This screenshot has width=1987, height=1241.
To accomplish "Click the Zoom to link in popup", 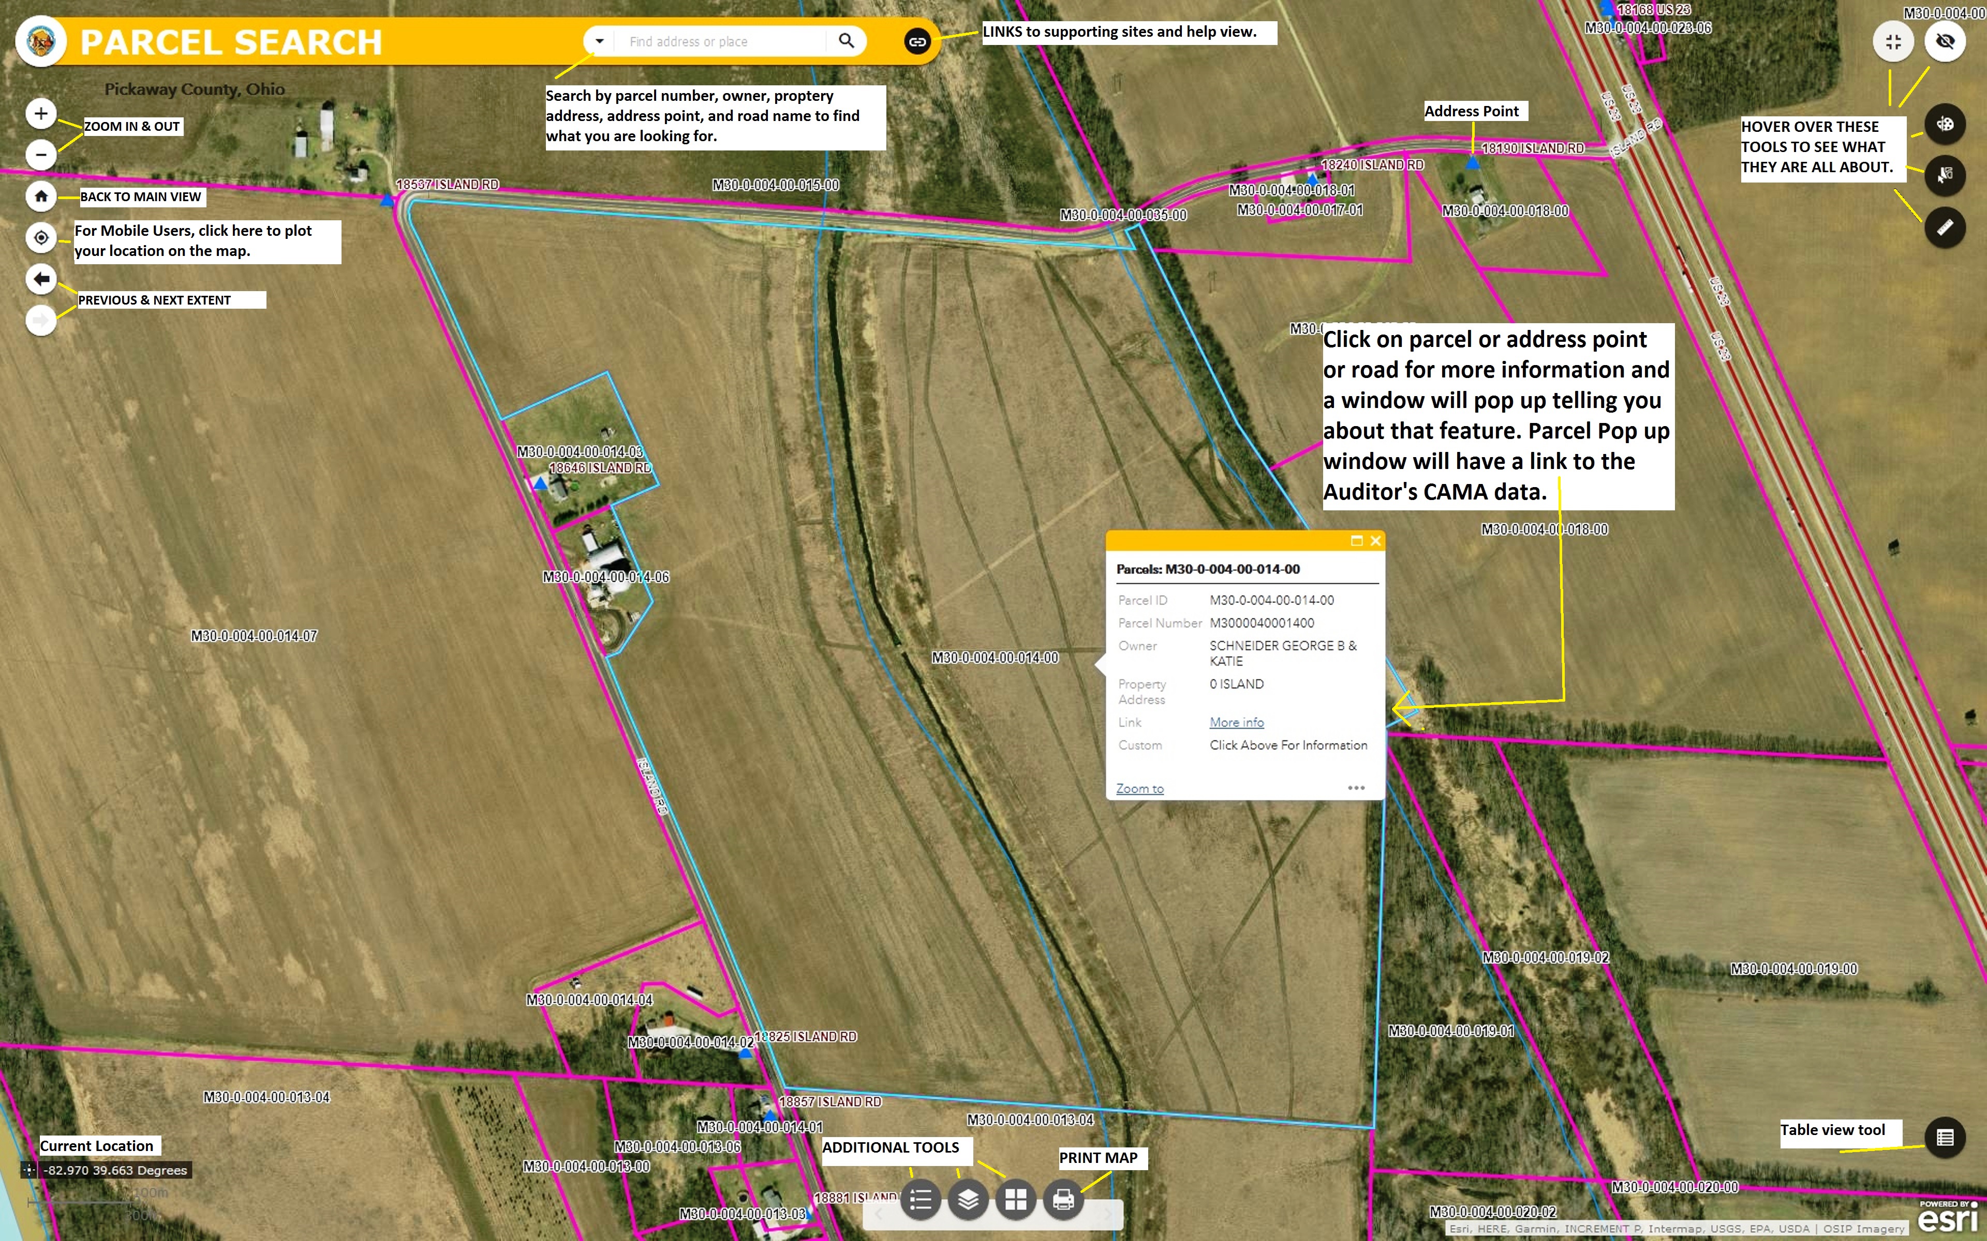I will (x=1139, y=789).
